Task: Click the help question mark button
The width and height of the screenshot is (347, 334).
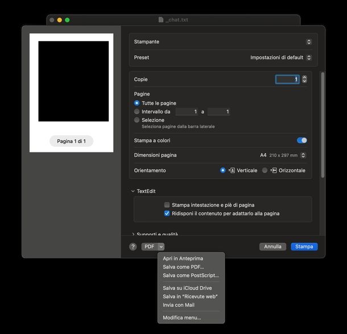Action: (x=133, y=246)
